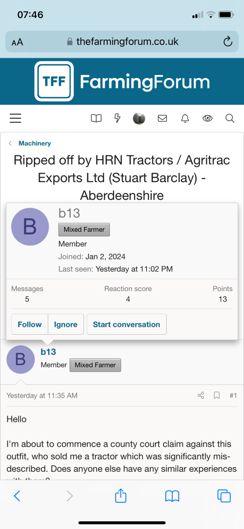This screenshot has height=529, width=244.
Task: Follow the user b13
Action: click(29, 324)
